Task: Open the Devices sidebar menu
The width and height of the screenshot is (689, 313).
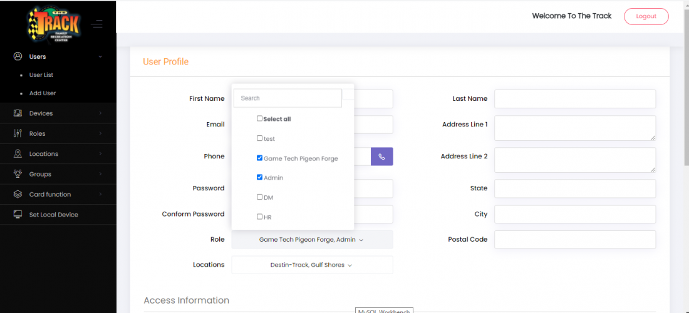Action: (x=58, y=113)
